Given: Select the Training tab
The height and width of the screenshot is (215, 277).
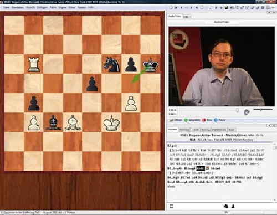Looking at the screenshot, I should 206,130.
